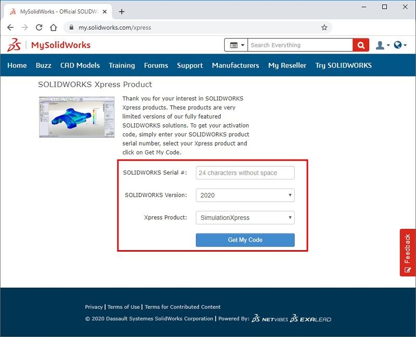
Task: Open the user account profile icon
Action: click(381, 45)
